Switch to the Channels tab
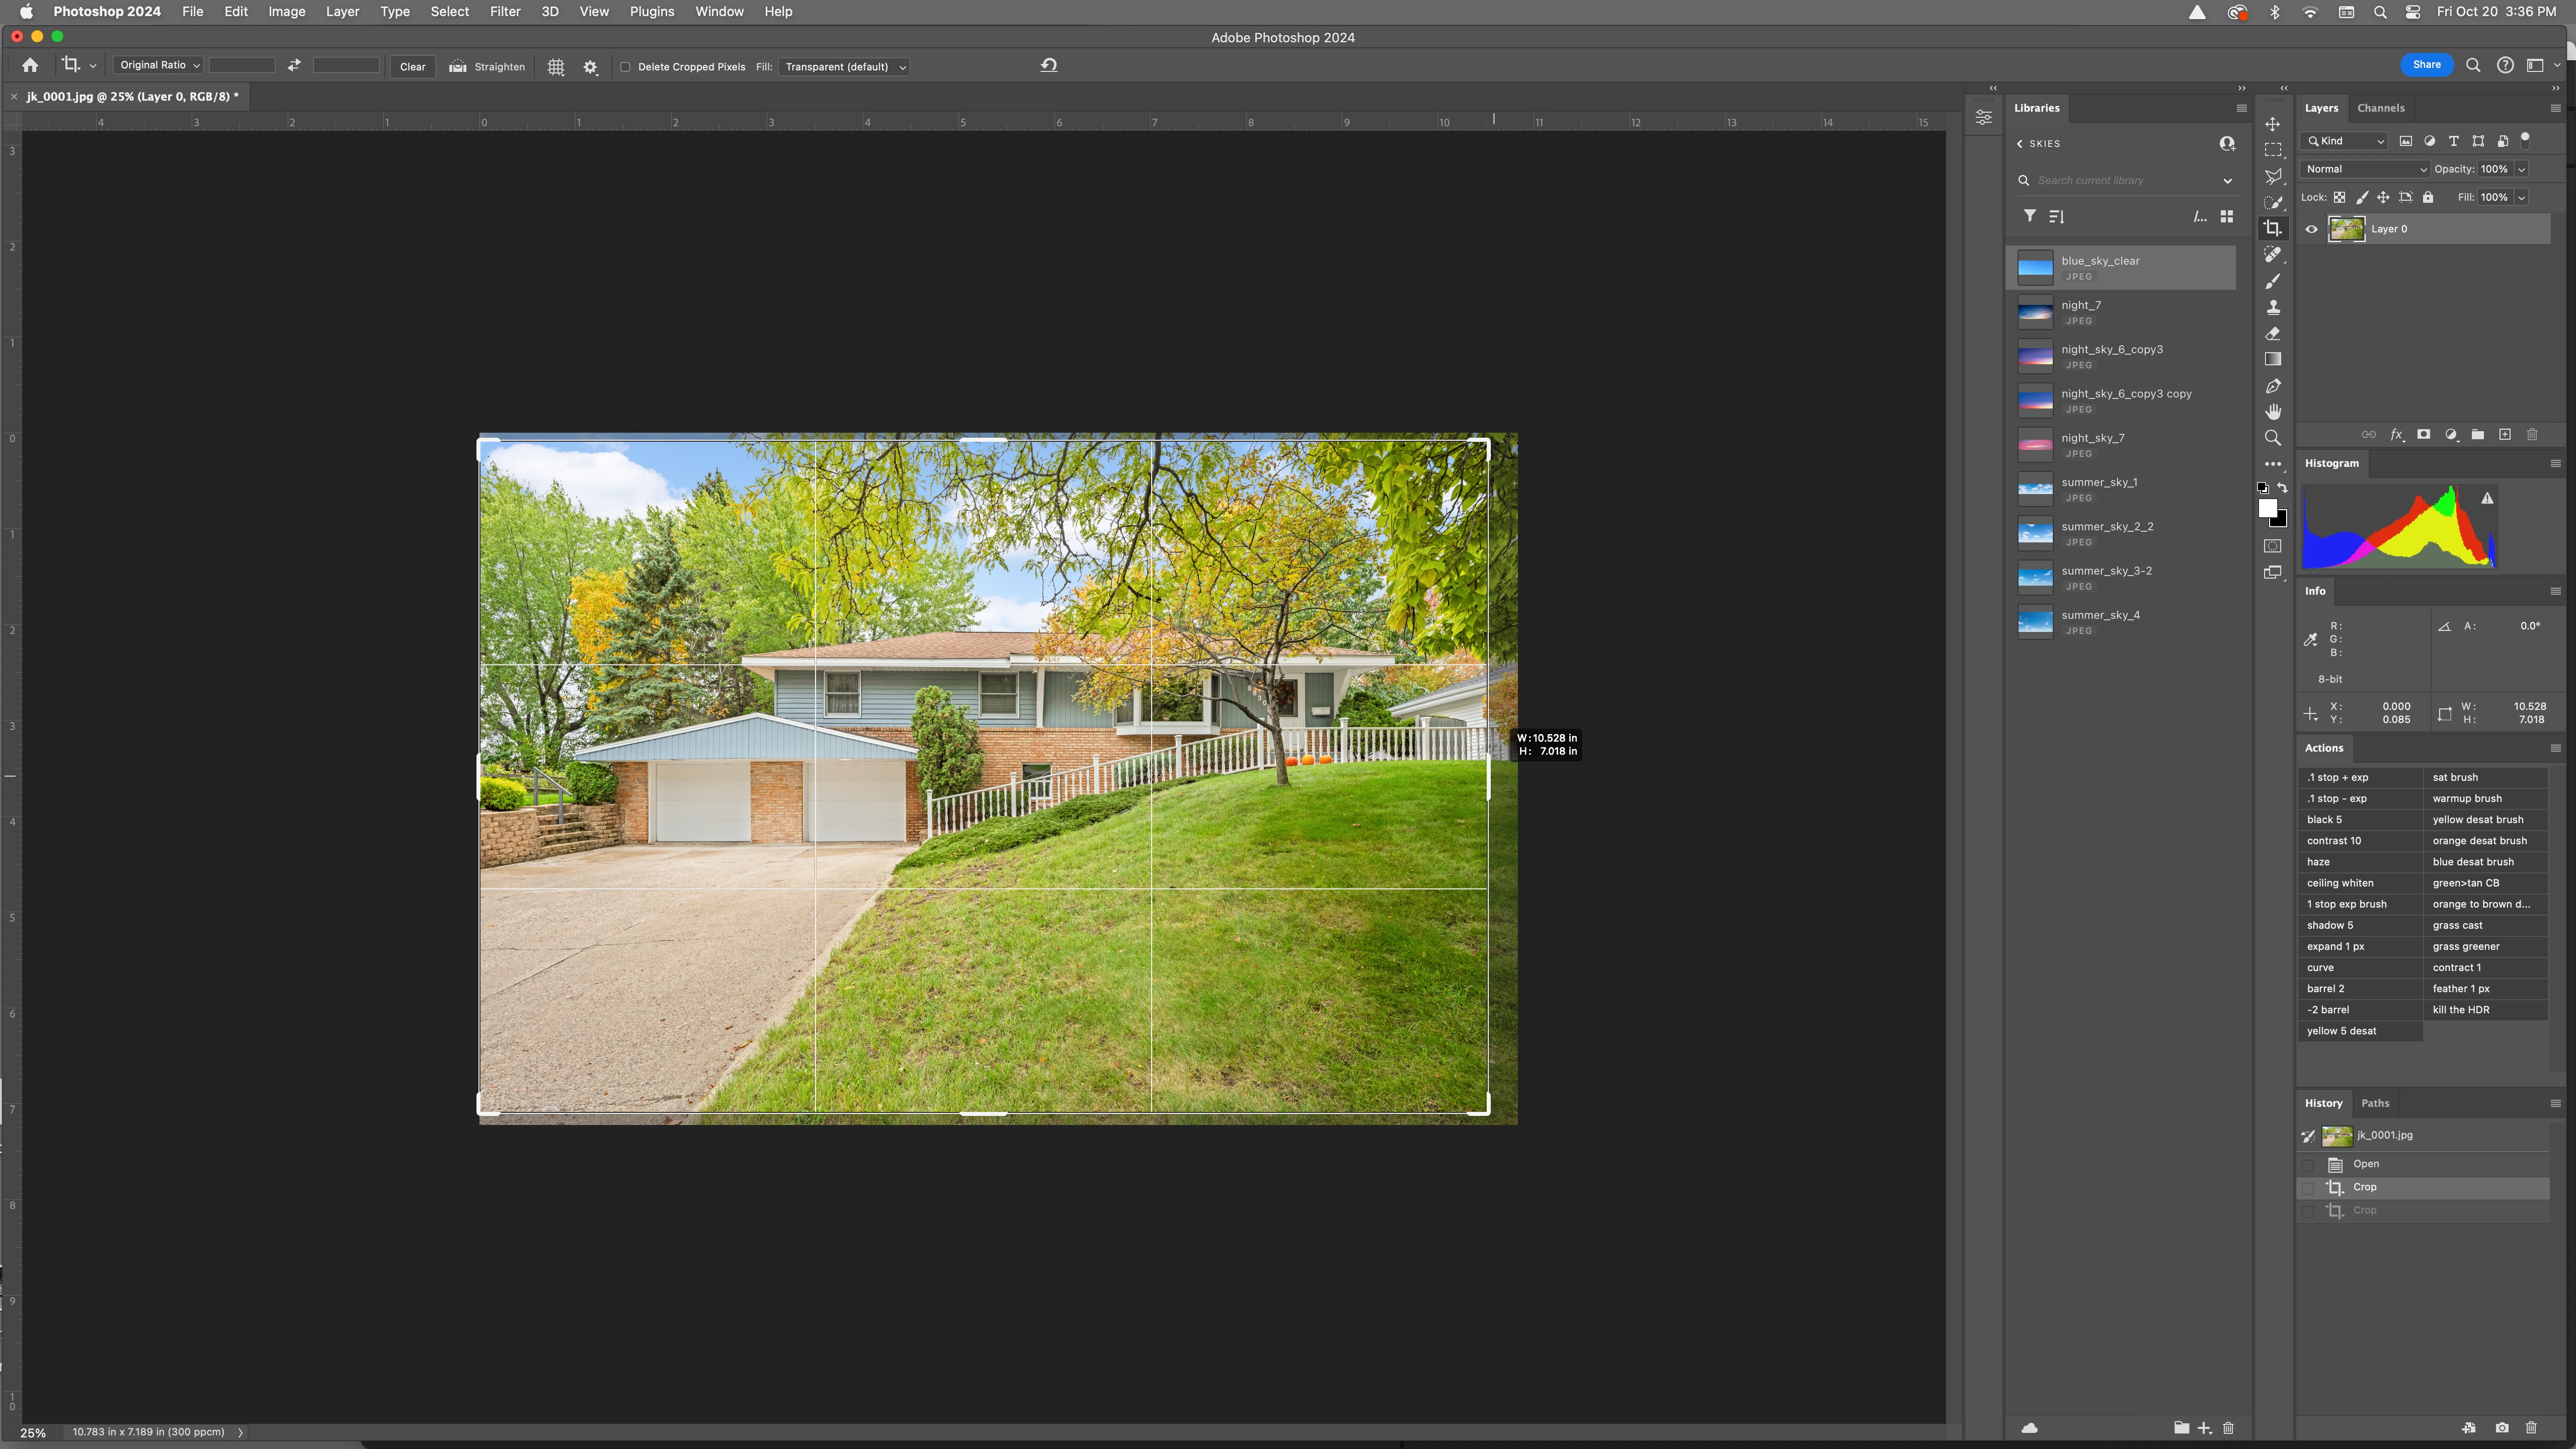 pos(2380,108)
